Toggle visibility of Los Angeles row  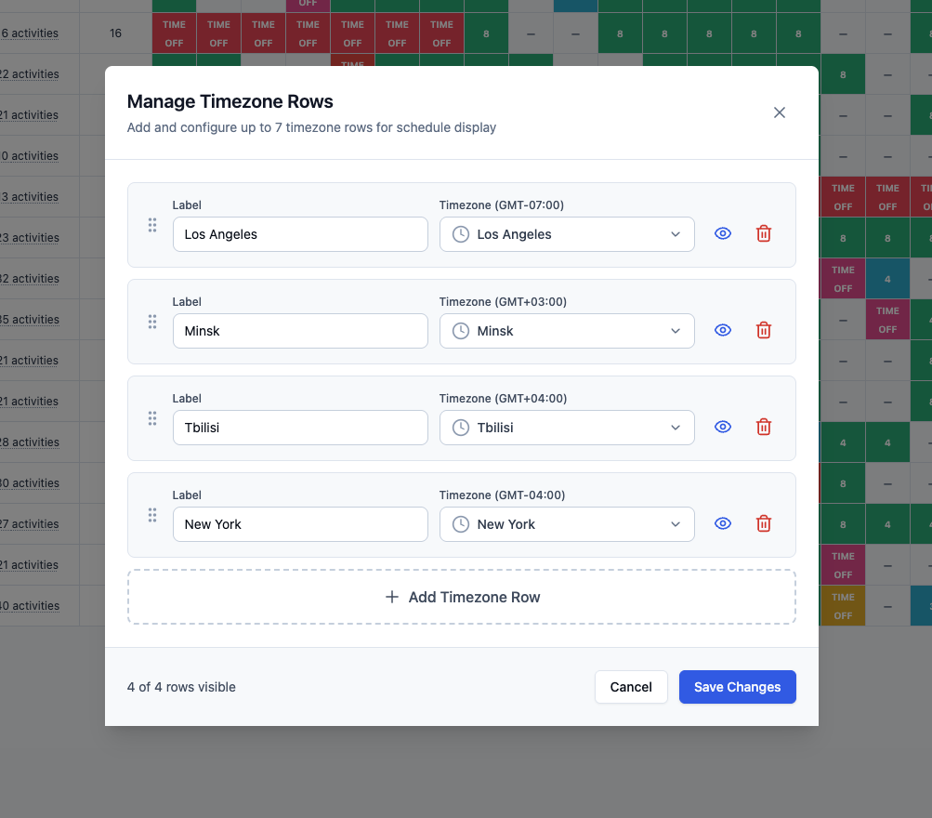pyautogui.click(x=722, y=233)
